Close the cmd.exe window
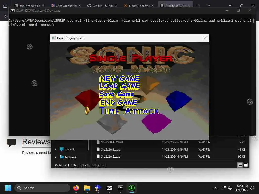 [x=250, y=10]
